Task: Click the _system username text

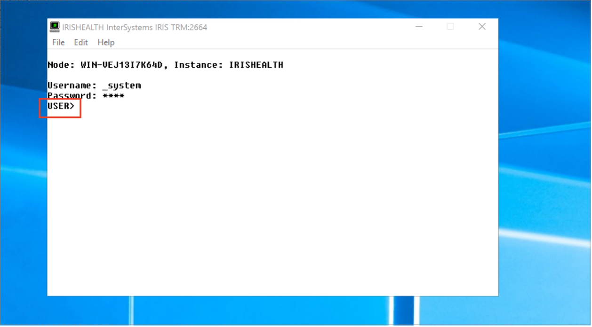Action: 121,86
